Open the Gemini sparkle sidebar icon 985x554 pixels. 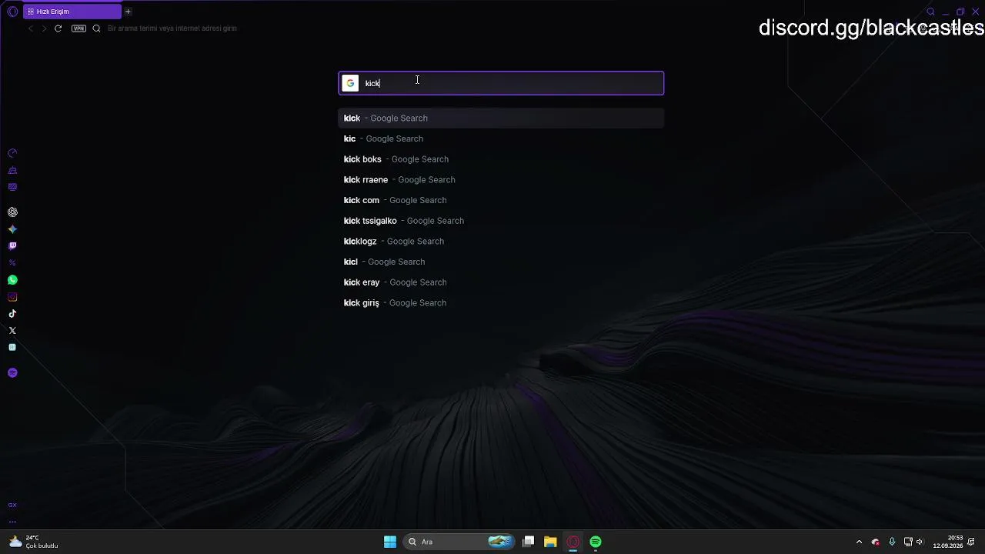tap(12, 229)
